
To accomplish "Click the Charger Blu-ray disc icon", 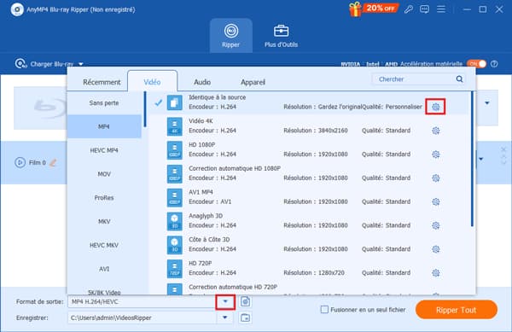I will pyautogui.click(x=20, y=63).
